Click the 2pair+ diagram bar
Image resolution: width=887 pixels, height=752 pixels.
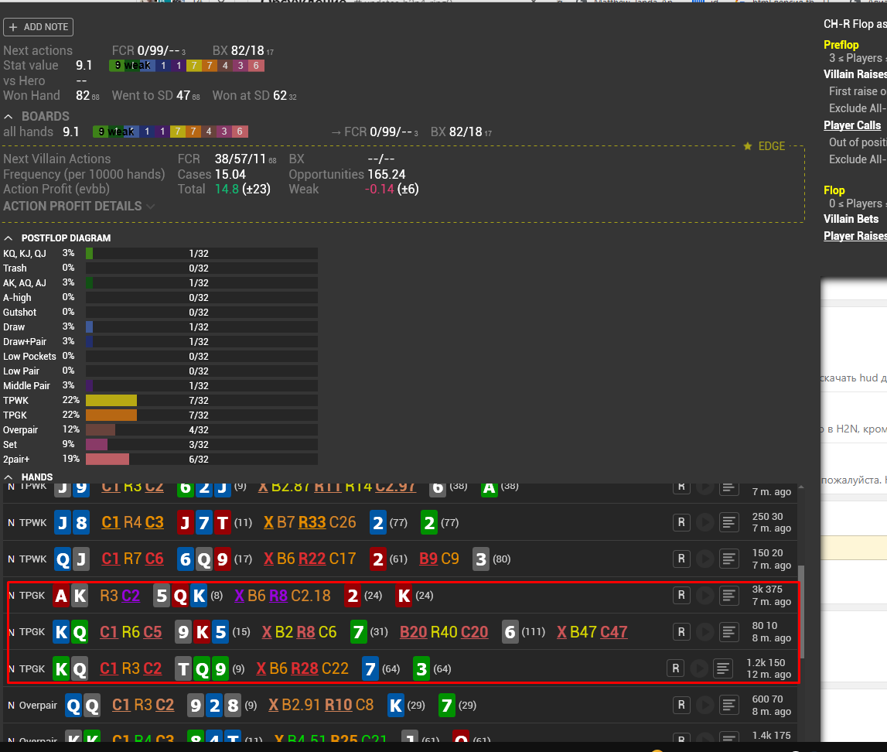pos(107,459)
